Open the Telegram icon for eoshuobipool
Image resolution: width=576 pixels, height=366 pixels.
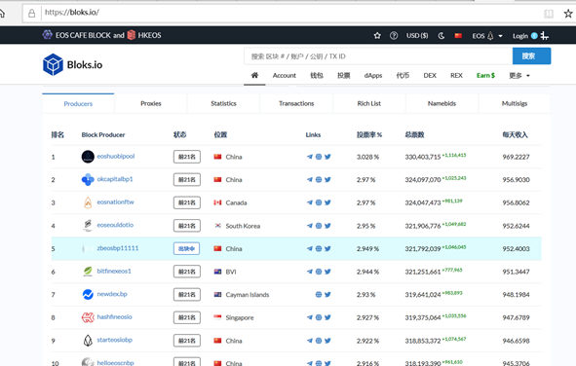[x=310, y=157]
